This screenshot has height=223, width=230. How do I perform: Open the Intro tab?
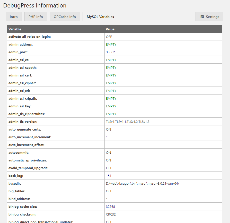click(x=14, y=17)
